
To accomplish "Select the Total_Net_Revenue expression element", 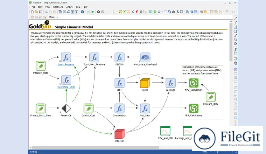I will pos(94,57).
